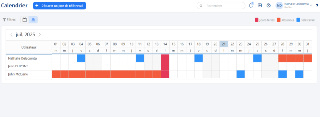The height and width of the screenshot is (117, 320).
Task: Toggle the Télétravail legend filter
Action: 305,20
